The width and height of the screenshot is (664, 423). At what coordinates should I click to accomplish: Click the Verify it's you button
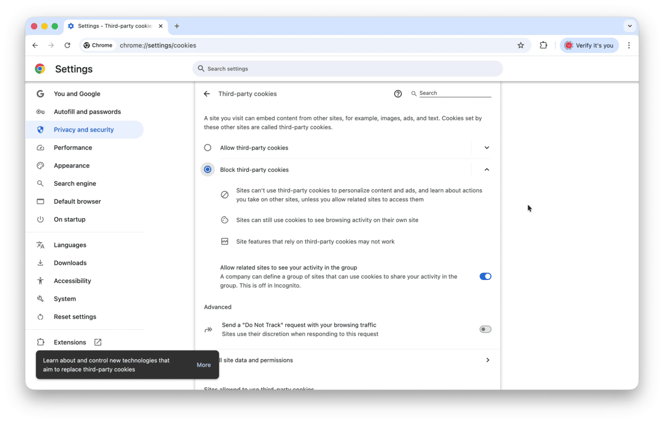(589, 45)
